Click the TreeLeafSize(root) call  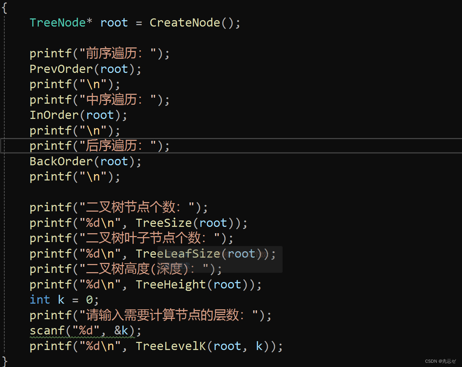202,254
